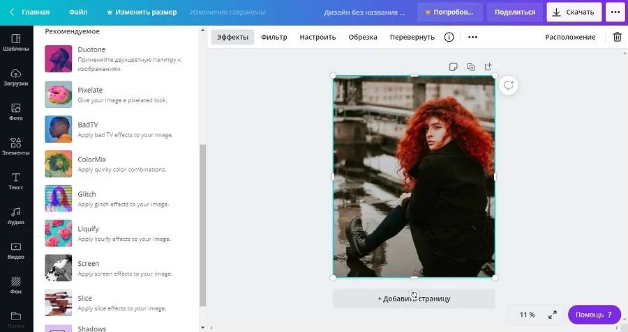
Task: Click the image's bottom-right corner handle
Action: click(x=495, y=277)
